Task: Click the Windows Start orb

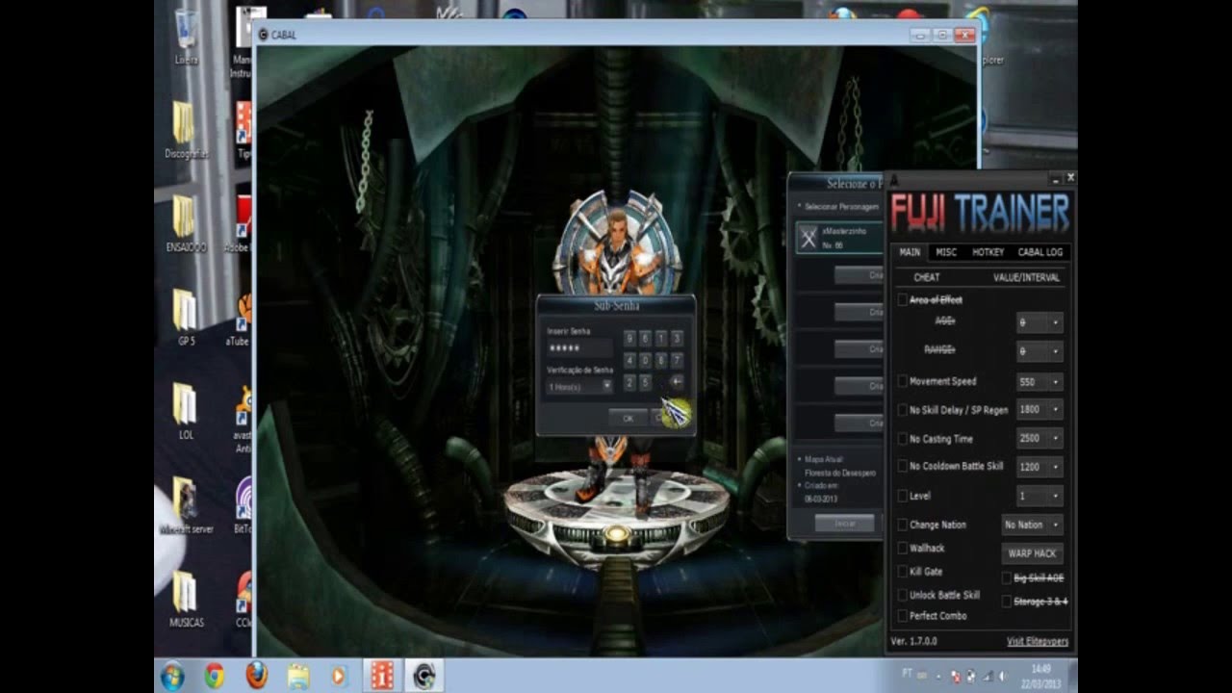Action: [x=172, y=676]
